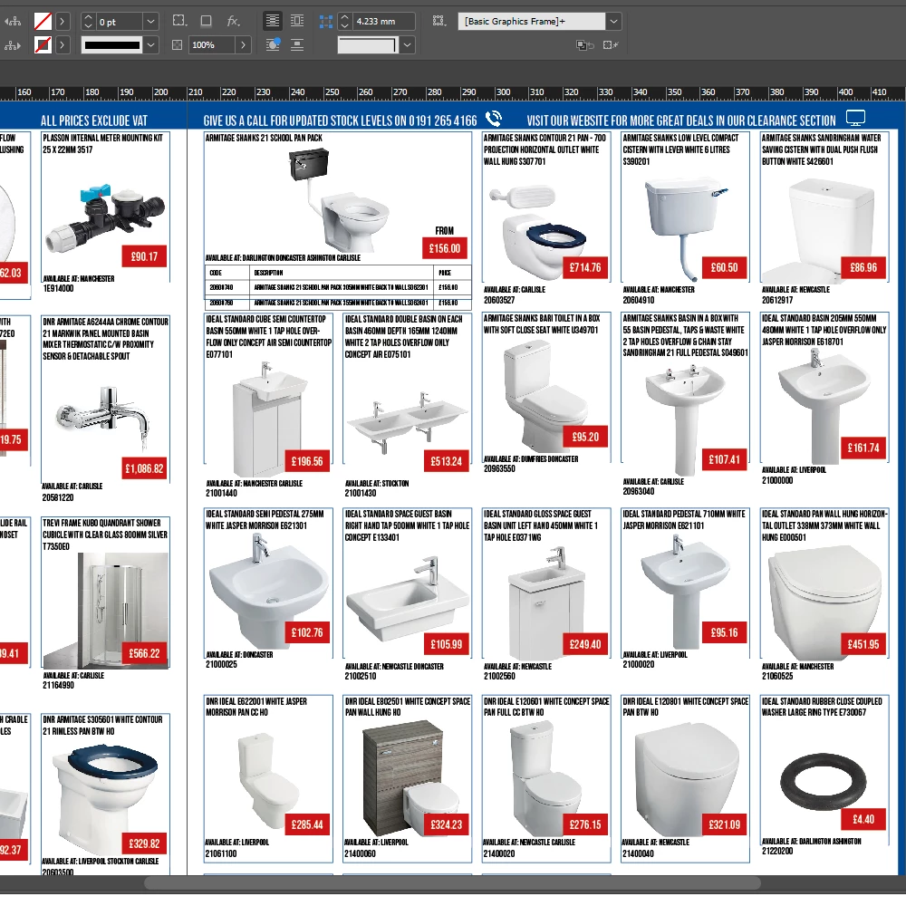
Task: Click the £156.00 price tag
Action: pyautogui.click(x=444, y=248)
